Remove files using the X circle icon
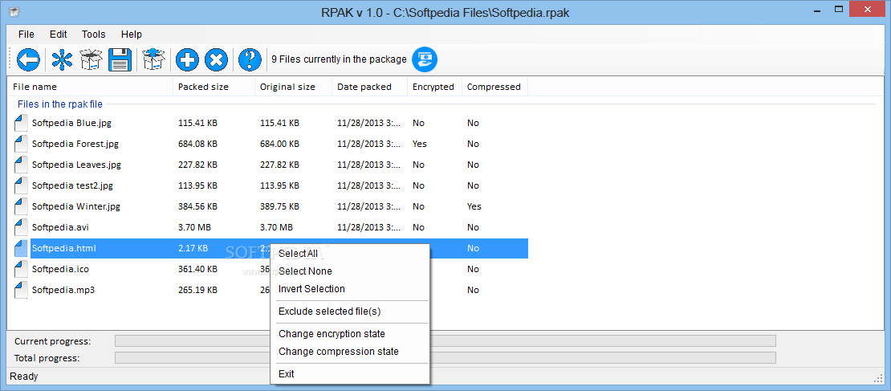 [216, 59]
